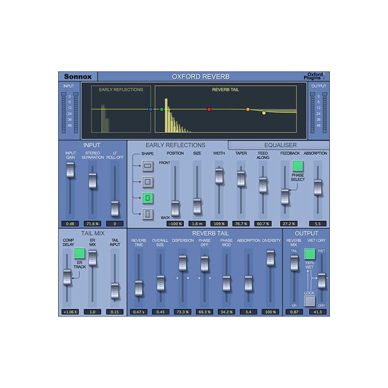Click the left arrow beneath the Dispersion slider

click(188, 278)
